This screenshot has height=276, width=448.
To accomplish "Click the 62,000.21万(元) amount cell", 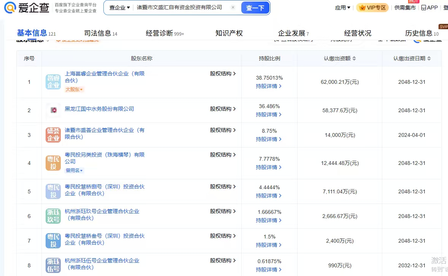I will click(x=340, y=82).
